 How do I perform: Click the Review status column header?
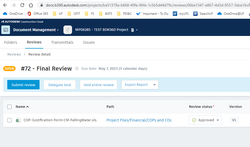pos(202,107)
